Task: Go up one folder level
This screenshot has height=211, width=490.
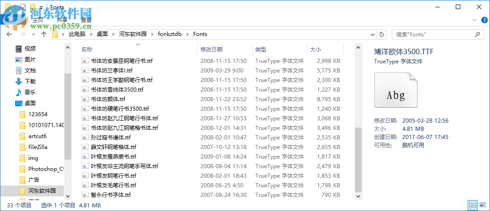Action: coord(44,34)
